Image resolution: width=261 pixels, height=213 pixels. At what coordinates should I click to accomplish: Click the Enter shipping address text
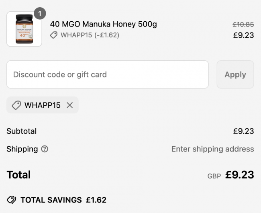point(212,149)
